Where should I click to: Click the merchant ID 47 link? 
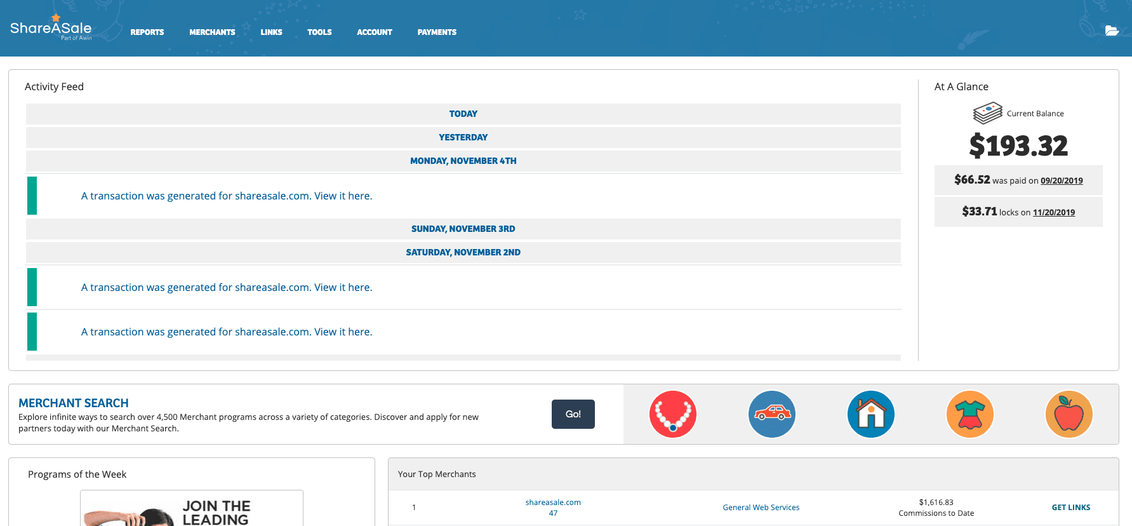point(553,513)
